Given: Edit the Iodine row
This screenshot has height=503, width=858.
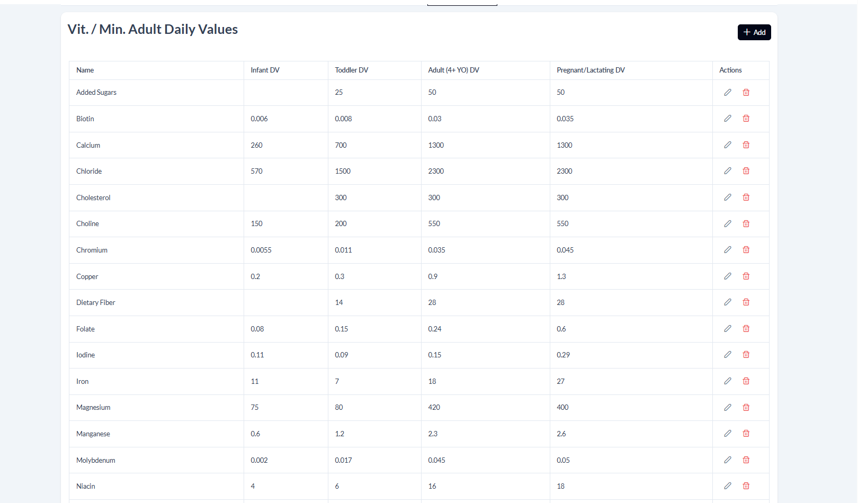Looking at the screenshot, I should point(728,355).
